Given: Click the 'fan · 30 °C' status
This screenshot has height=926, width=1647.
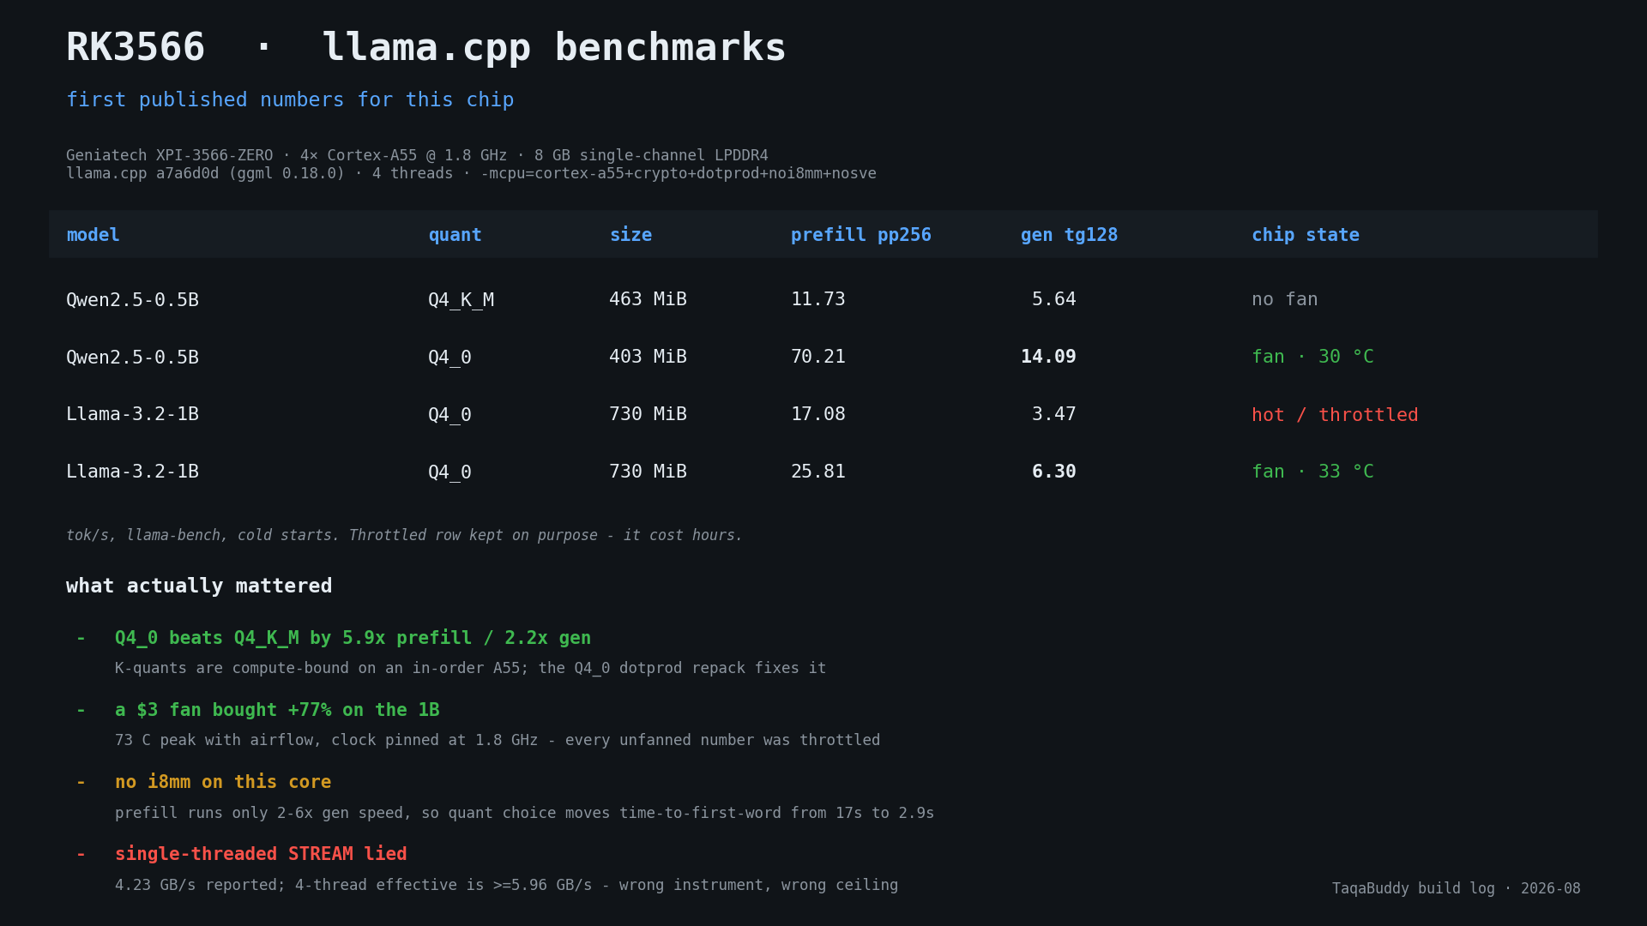Looking at the screenshot, I should 1312,357.
